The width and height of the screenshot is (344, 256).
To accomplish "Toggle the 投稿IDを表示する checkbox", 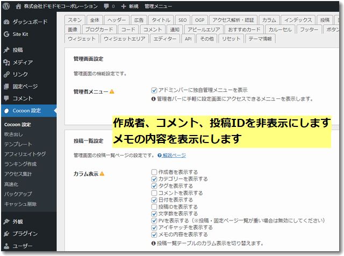I will point(154,207).
